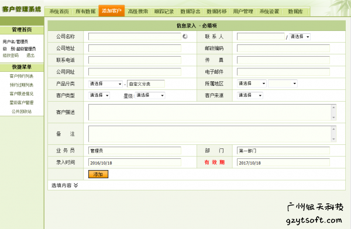351x229 pixels.
Task: Click inside the 客户描述 text area
Action: click(210, 112)
